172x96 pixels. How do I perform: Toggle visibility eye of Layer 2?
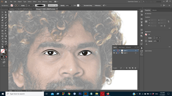pos(114,50)
